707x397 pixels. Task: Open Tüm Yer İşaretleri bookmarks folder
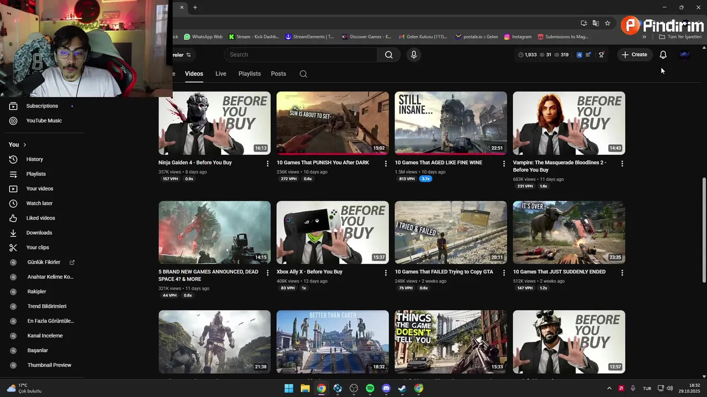(x=680, y=37)
